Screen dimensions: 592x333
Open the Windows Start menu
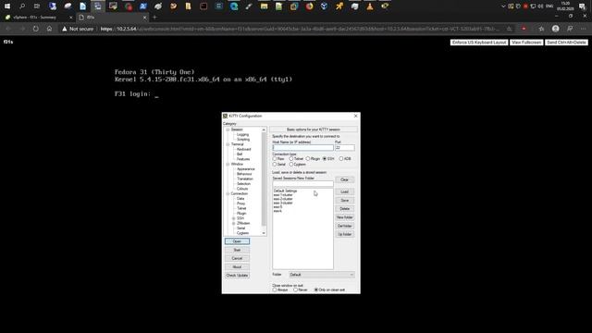pos(7,6)
